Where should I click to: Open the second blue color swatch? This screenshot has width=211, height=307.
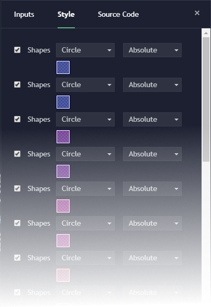point(63,102)
